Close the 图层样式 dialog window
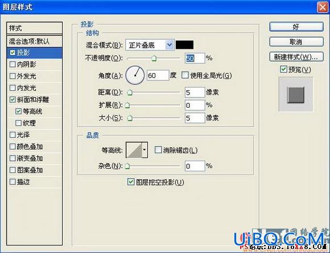 click(323, 7)
